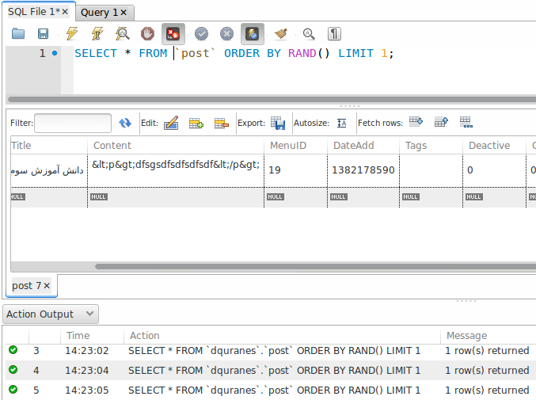Execute statement under cursor icon
Viewport: 536px width, 400px height.
click(x=97, y=34)
